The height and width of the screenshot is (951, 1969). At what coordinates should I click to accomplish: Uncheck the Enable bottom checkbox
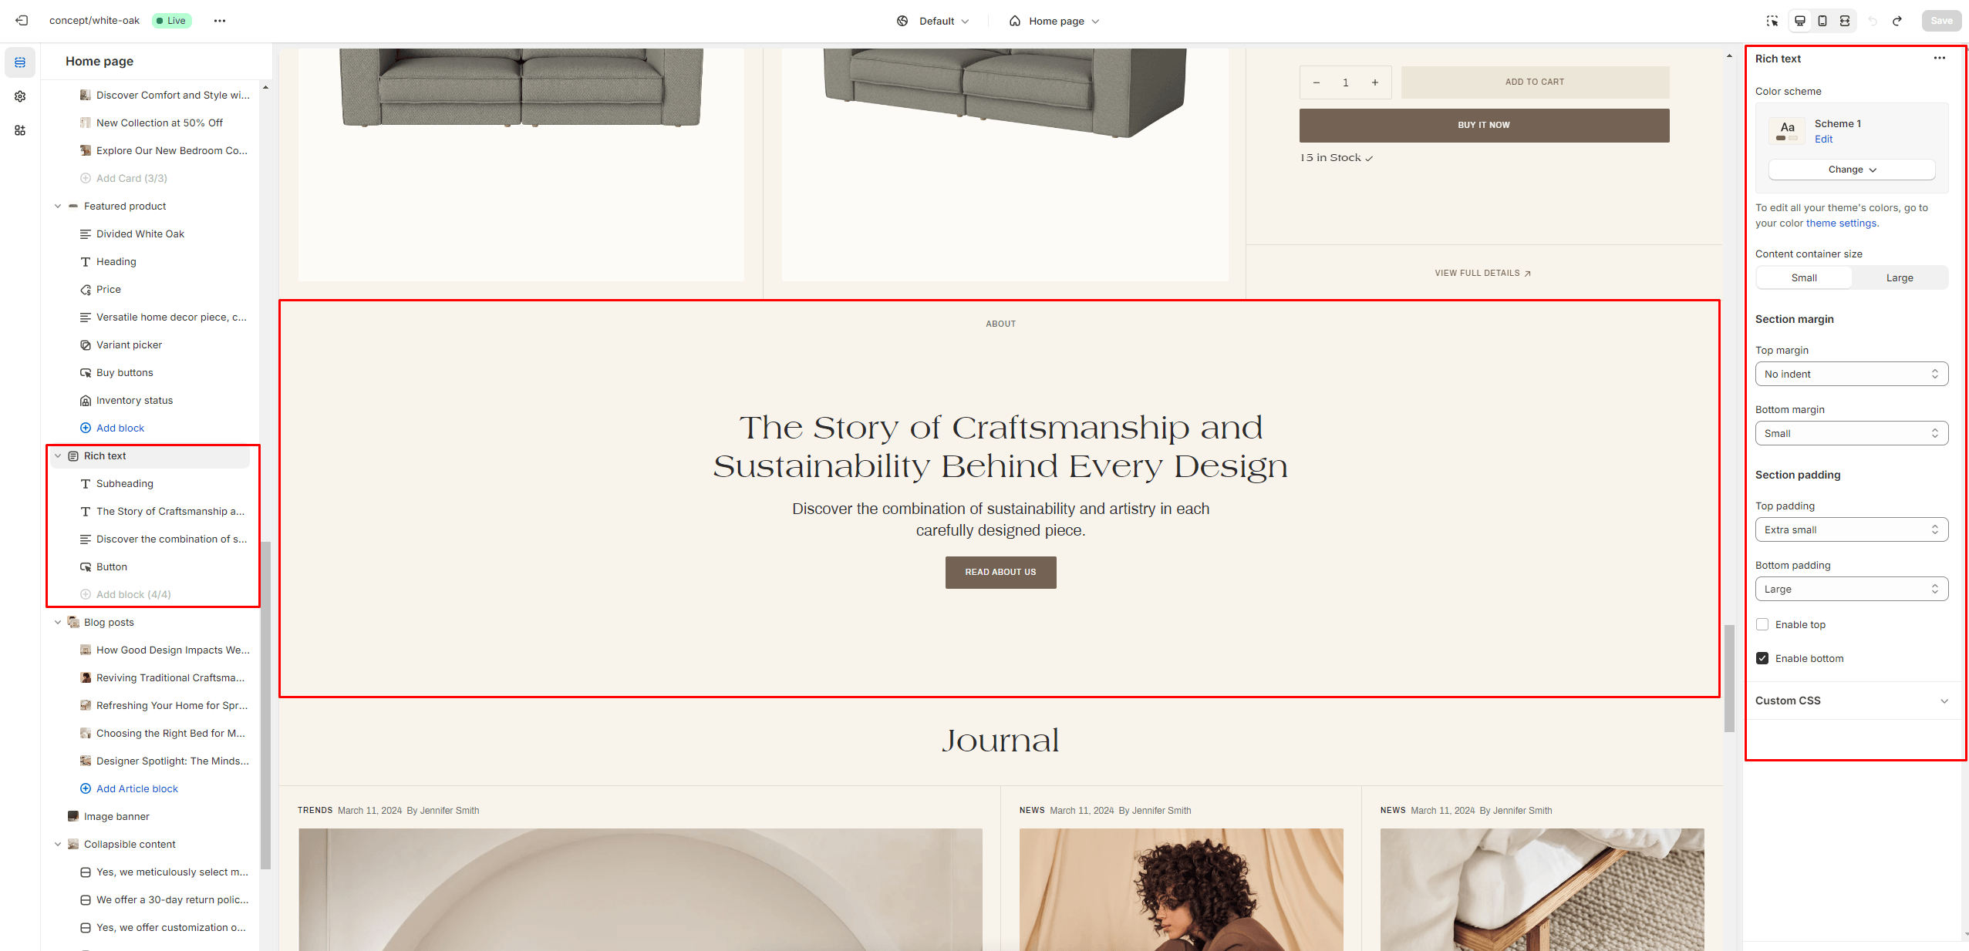1762,658
